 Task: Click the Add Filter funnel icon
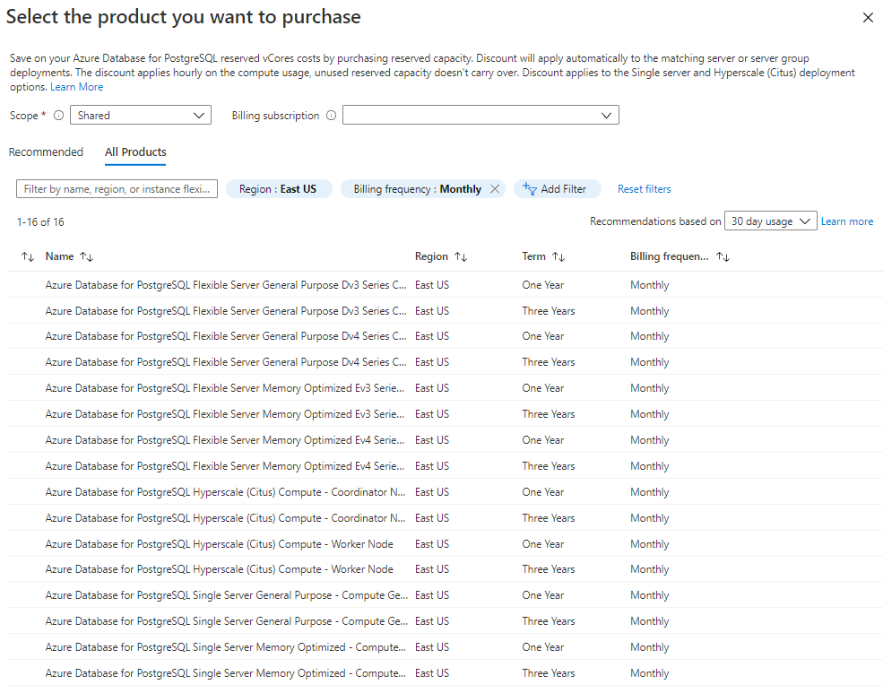tap(529, 189)
